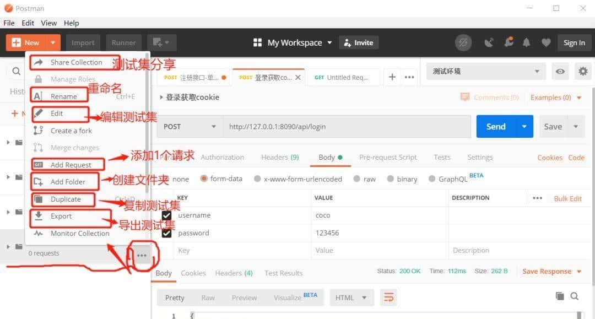Open notifications via the bell icon

tap(526, 42)
